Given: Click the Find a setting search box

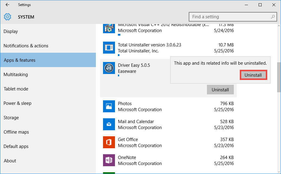Looking at the screenshot, I should point(233,17).
